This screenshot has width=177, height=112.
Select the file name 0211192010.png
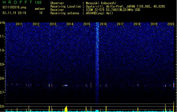(14, 7)
